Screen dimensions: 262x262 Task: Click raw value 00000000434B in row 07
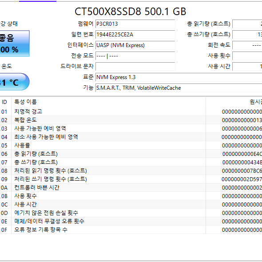pyautogui.click(x=242, y=163)
